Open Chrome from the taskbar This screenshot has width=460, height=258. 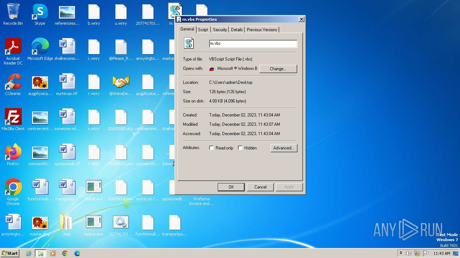click(65, 253)
